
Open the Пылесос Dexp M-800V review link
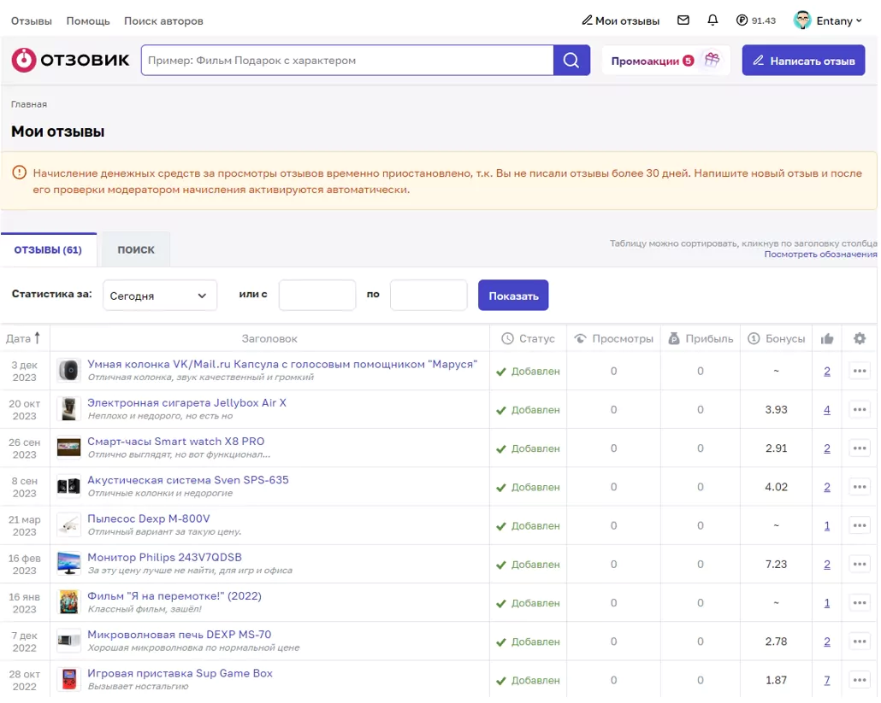149,518
